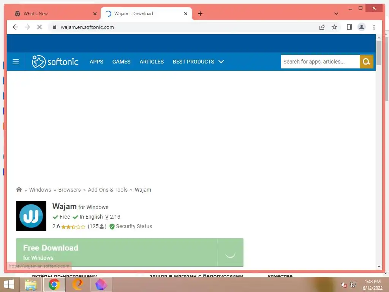Screen dimensions: 389x292
Task: Open the APPS menu item
Action: (x=96, y=62)
